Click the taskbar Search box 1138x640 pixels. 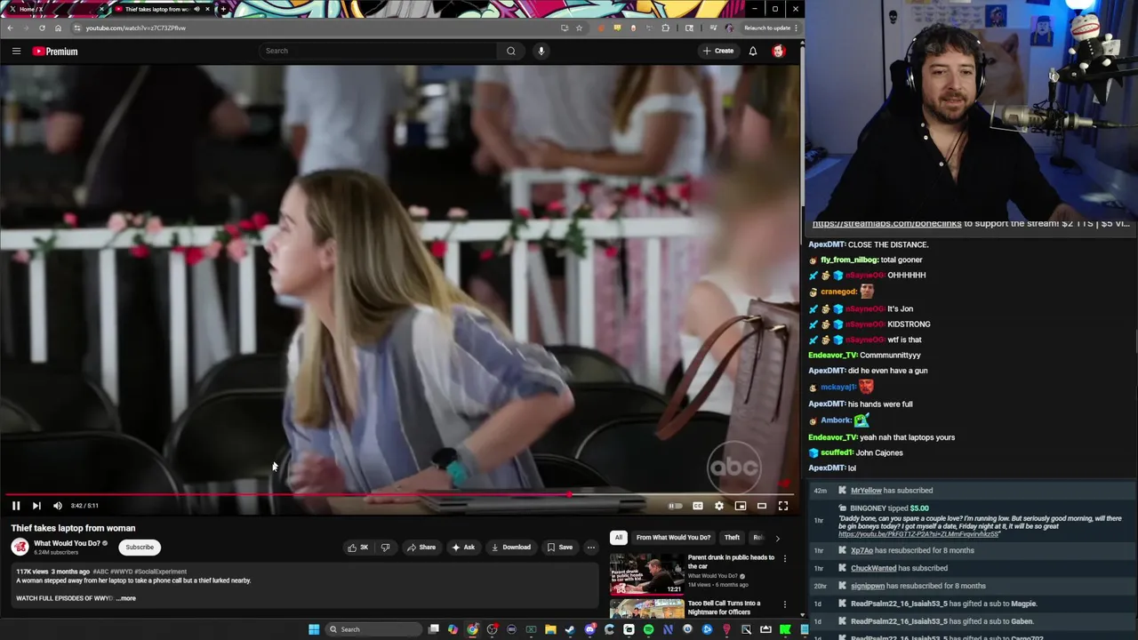click(x=372, y=629)
